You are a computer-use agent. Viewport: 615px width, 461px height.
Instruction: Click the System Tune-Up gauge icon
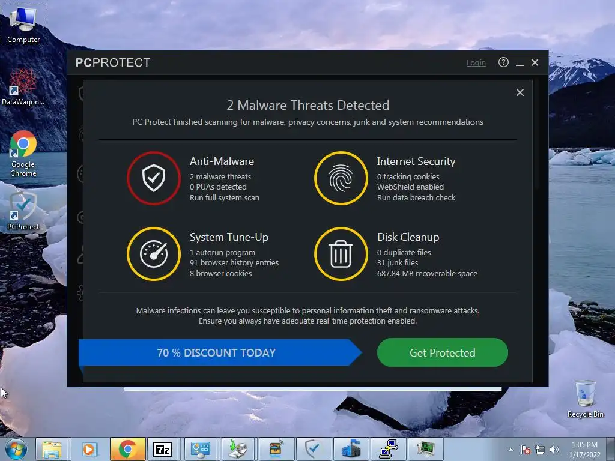point(154,254)
